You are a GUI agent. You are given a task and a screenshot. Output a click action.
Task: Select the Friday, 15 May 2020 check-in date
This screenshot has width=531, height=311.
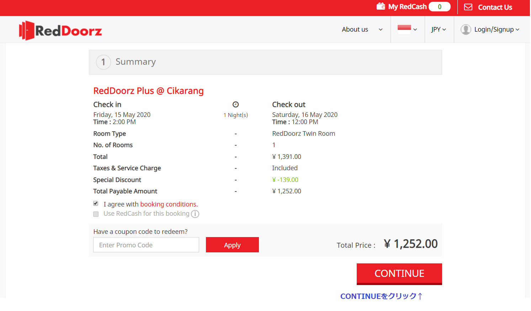coord(122,115)
